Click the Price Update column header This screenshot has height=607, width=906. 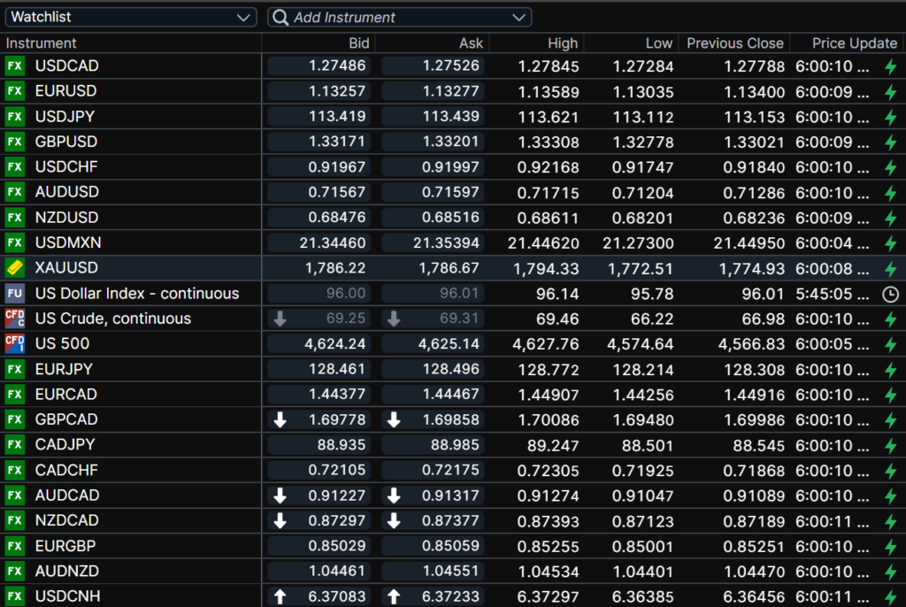pyautogui.click(x=841, y=43)
